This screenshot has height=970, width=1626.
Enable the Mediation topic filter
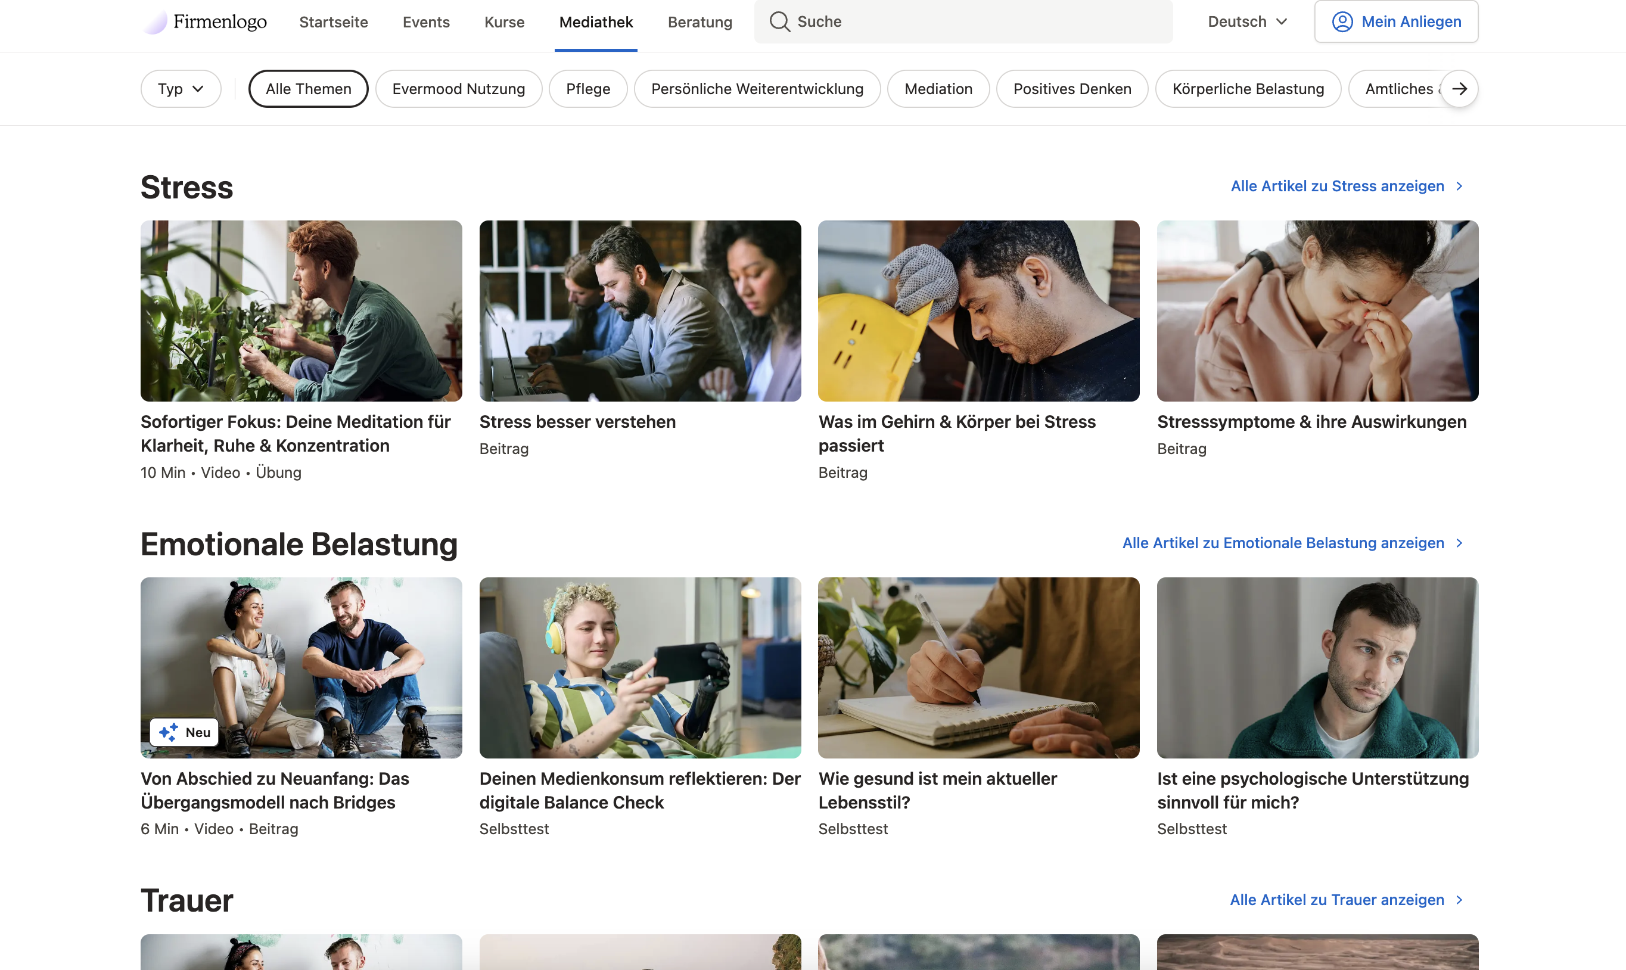click(938, 89)
